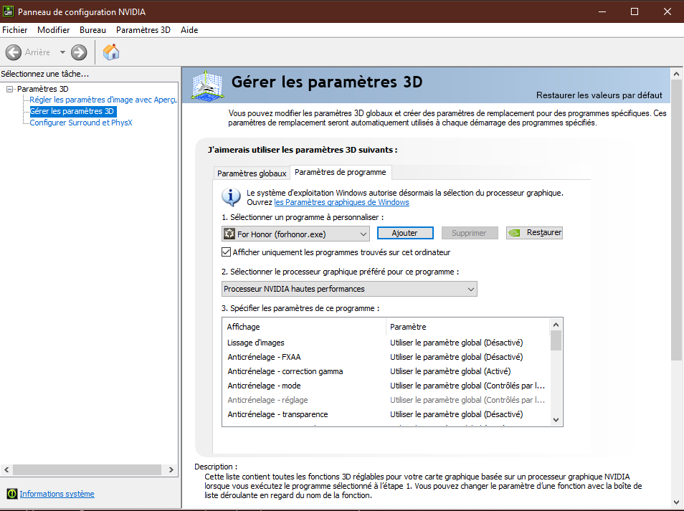Select Gérer les paramètres 3D tree item
This screenshot has height=511, width=684.
coord(72,111)
